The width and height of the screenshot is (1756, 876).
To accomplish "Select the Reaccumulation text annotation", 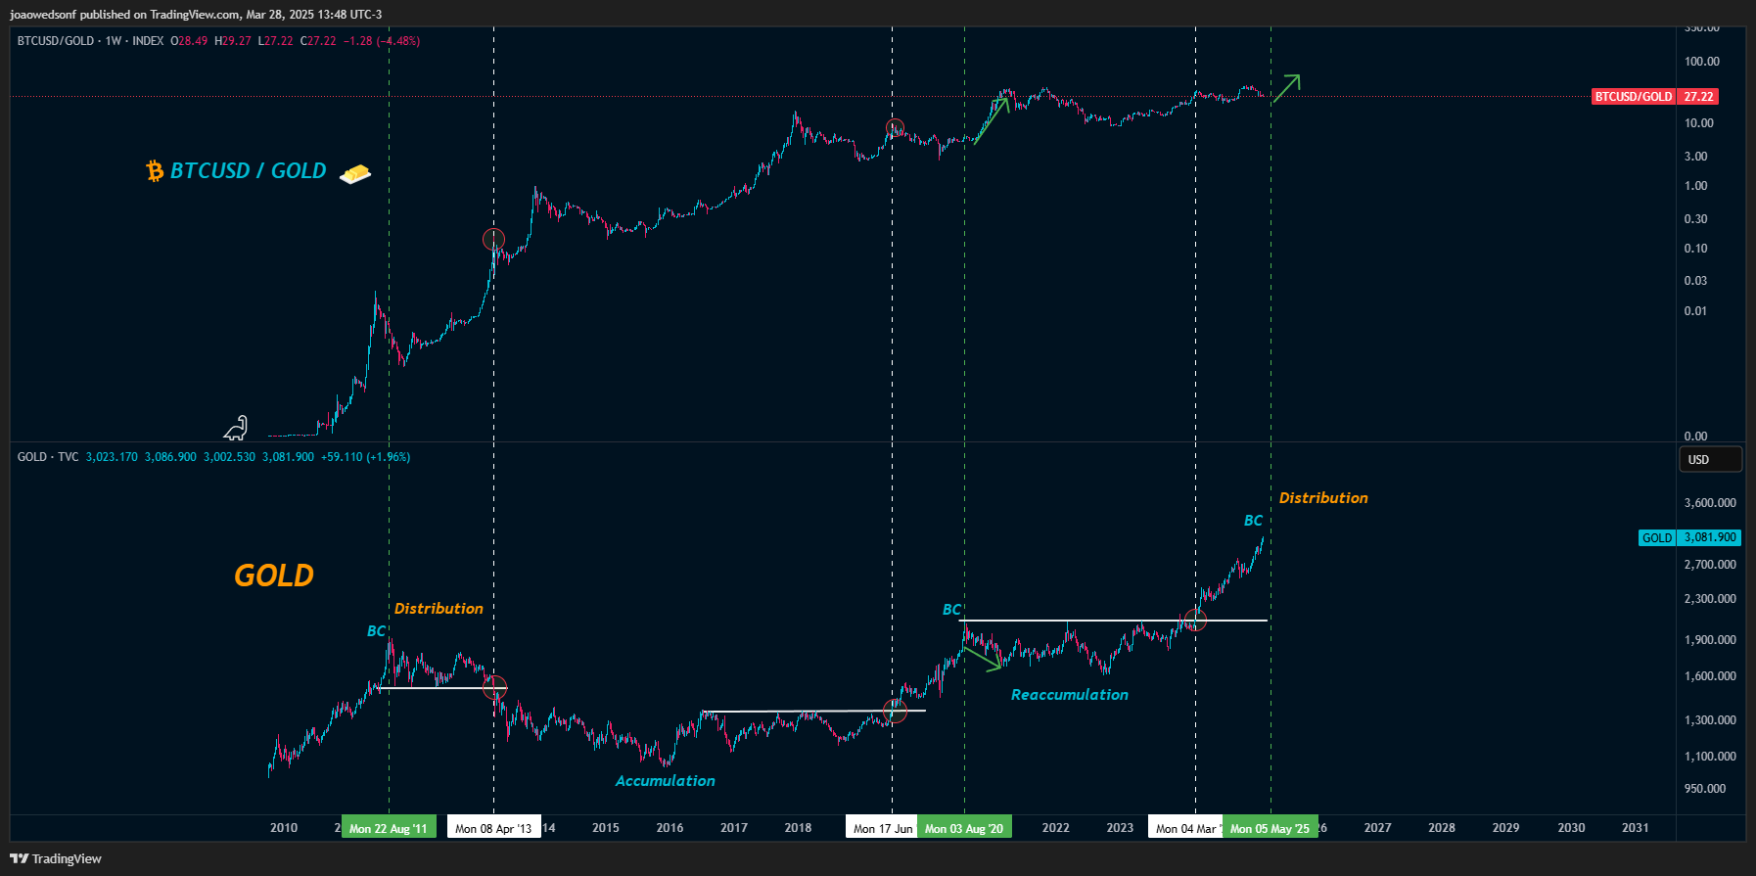I will [x=1069, y=695].
